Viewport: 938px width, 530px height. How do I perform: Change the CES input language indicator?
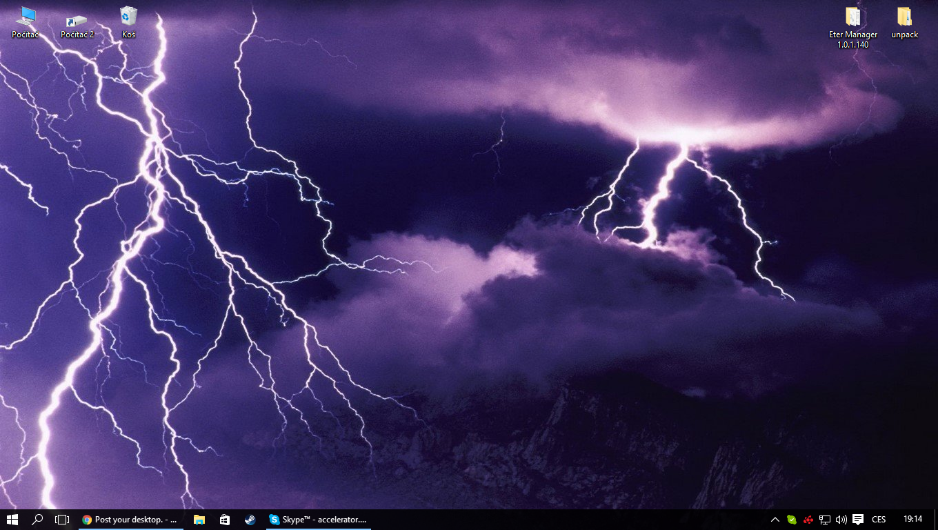click(879, 520)
